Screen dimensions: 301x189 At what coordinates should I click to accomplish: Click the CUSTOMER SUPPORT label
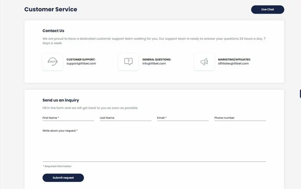[81, 59]
